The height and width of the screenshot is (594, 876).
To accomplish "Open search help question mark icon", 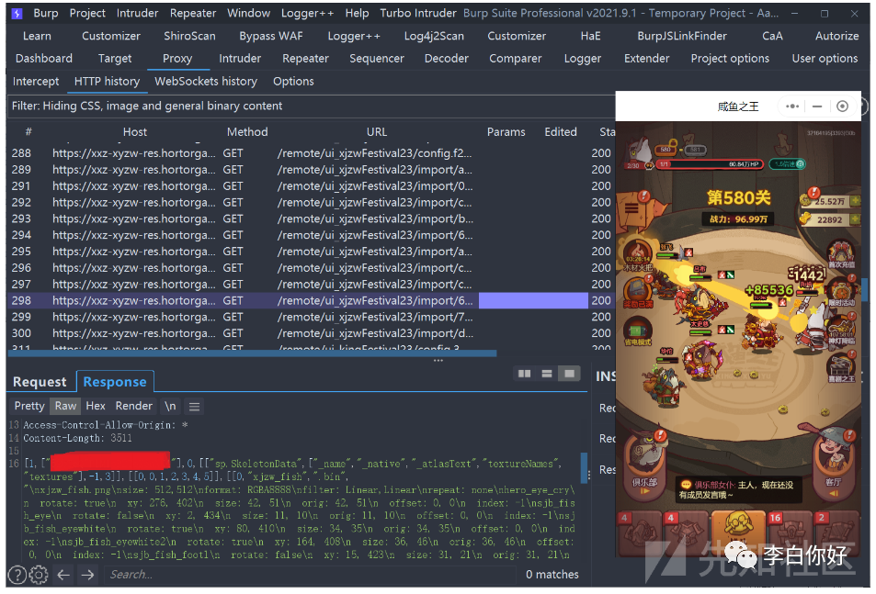I will tap(17, 574).
